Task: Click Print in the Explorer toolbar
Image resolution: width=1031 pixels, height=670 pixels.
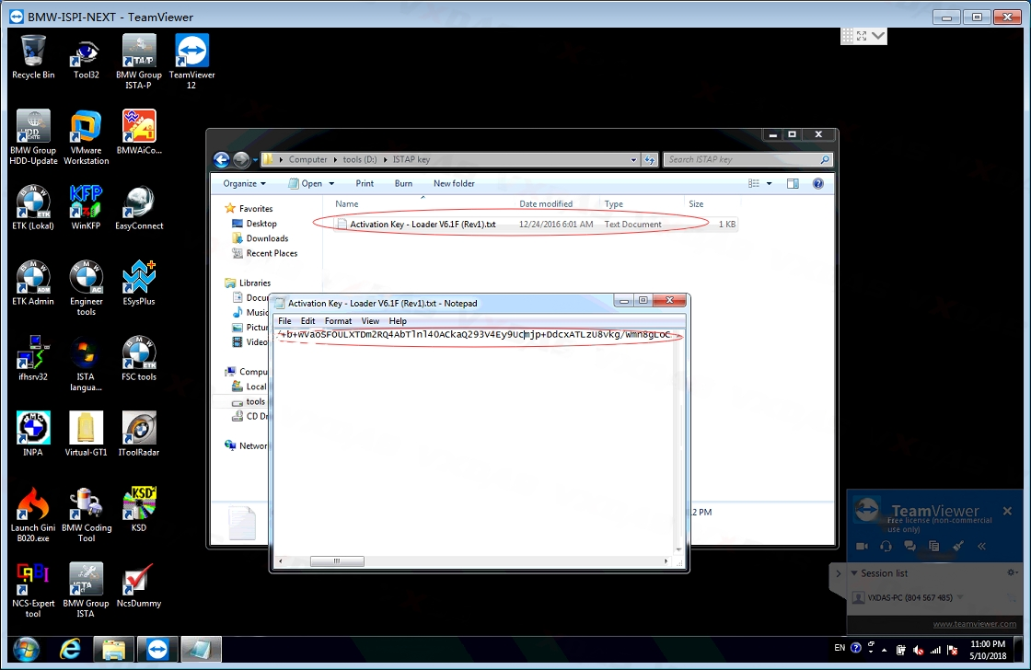Action: click(365, 183)
